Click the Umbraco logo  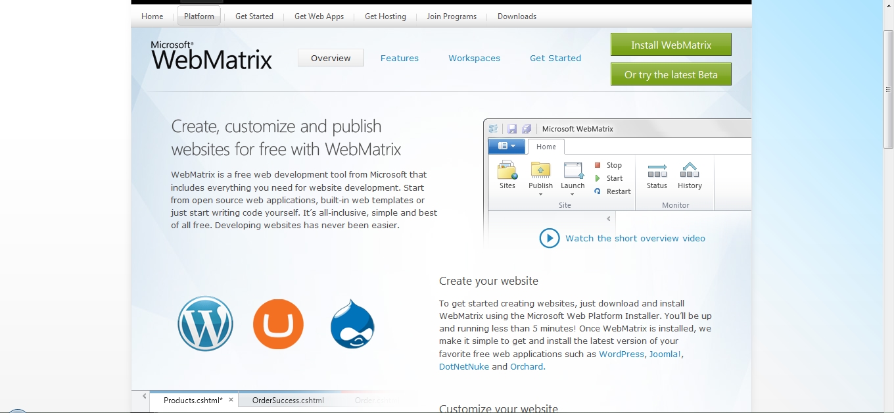(x=278, y=324)
